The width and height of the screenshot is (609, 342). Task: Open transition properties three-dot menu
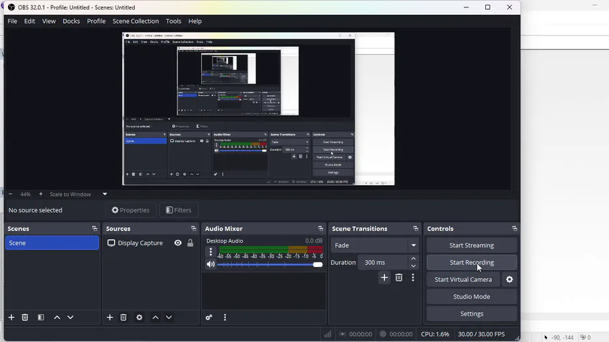(x=413, y=277)
